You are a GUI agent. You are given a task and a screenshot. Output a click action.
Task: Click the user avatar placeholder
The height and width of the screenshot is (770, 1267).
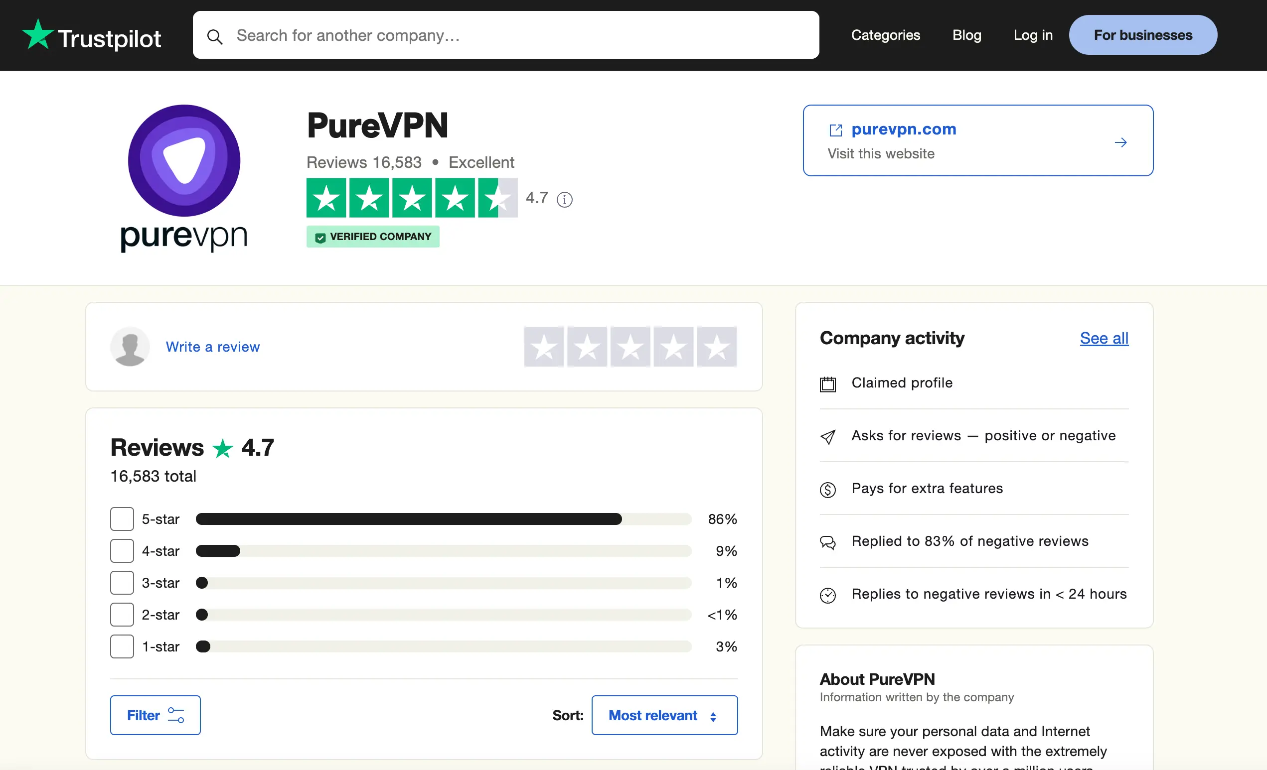130,347
